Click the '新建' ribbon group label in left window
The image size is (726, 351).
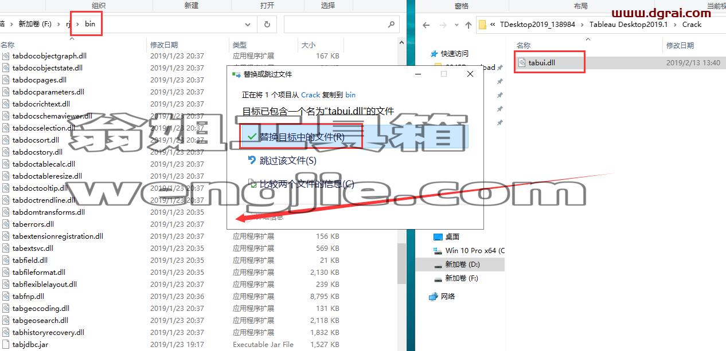192,6
